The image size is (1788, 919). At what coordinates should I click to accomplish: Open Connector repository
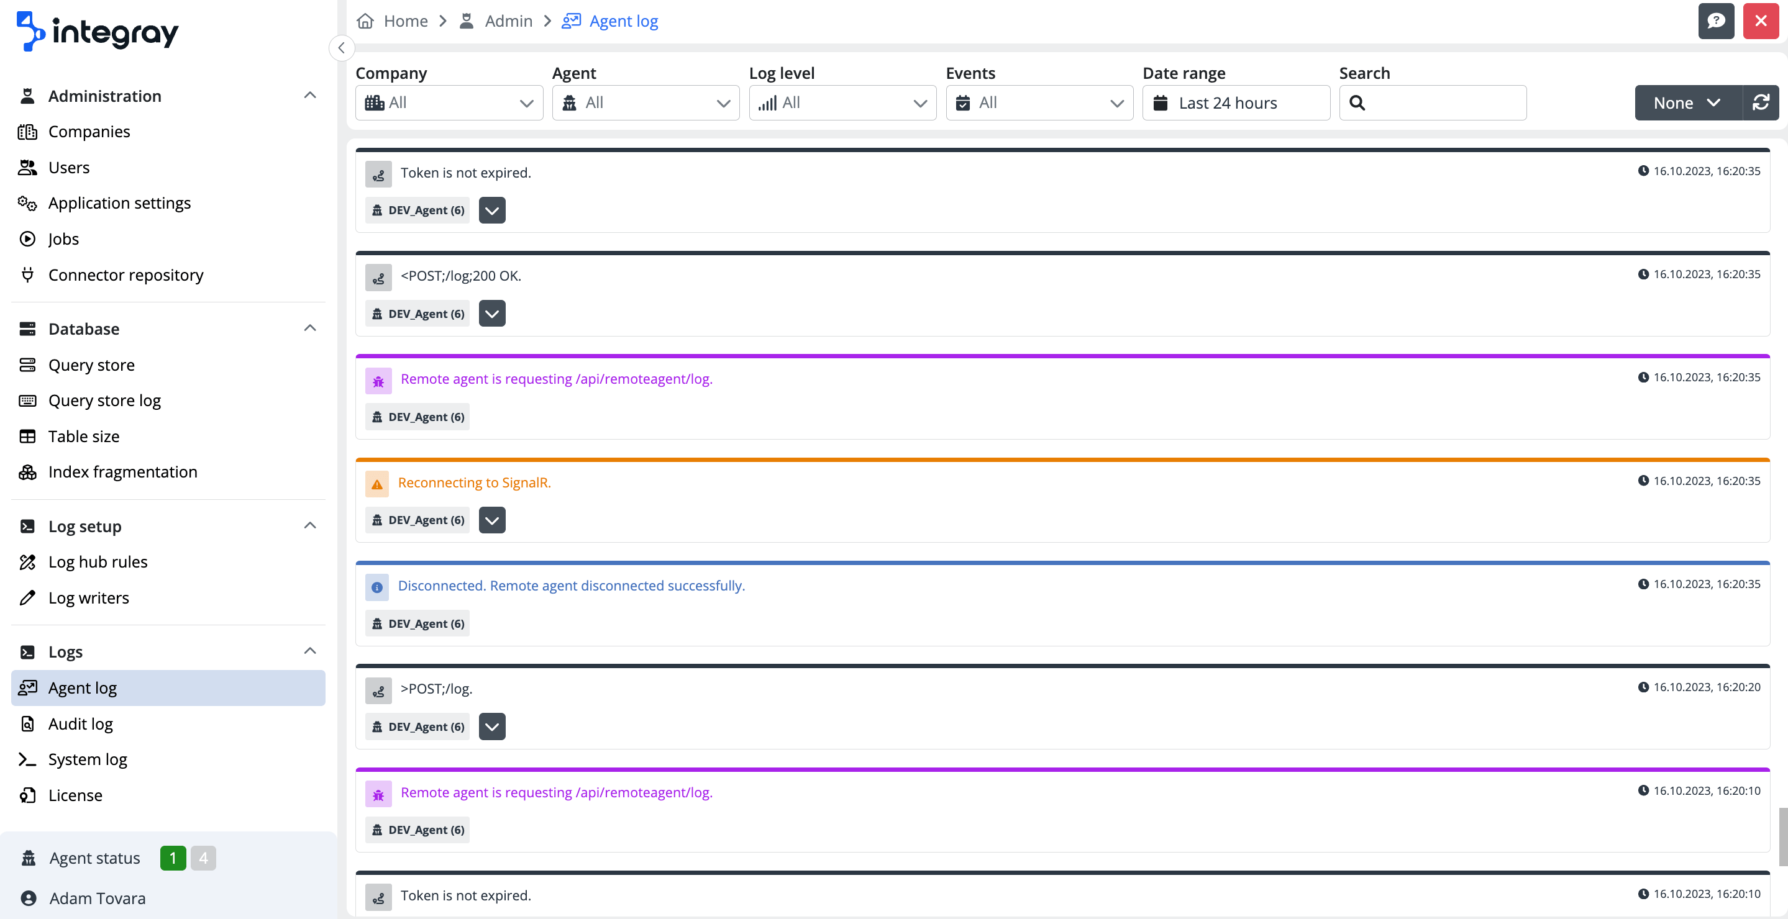(x=125, y=274)
